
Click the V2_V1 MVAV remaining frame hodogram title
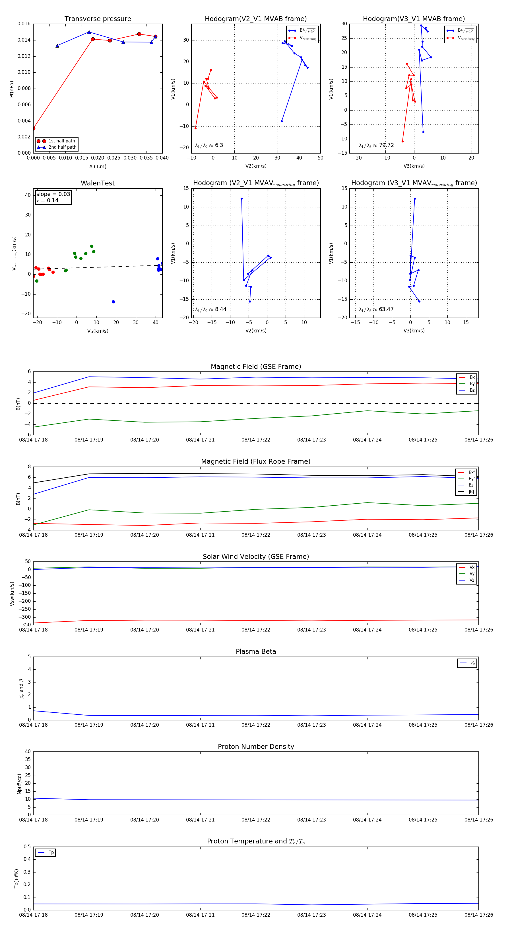(256, 183)
